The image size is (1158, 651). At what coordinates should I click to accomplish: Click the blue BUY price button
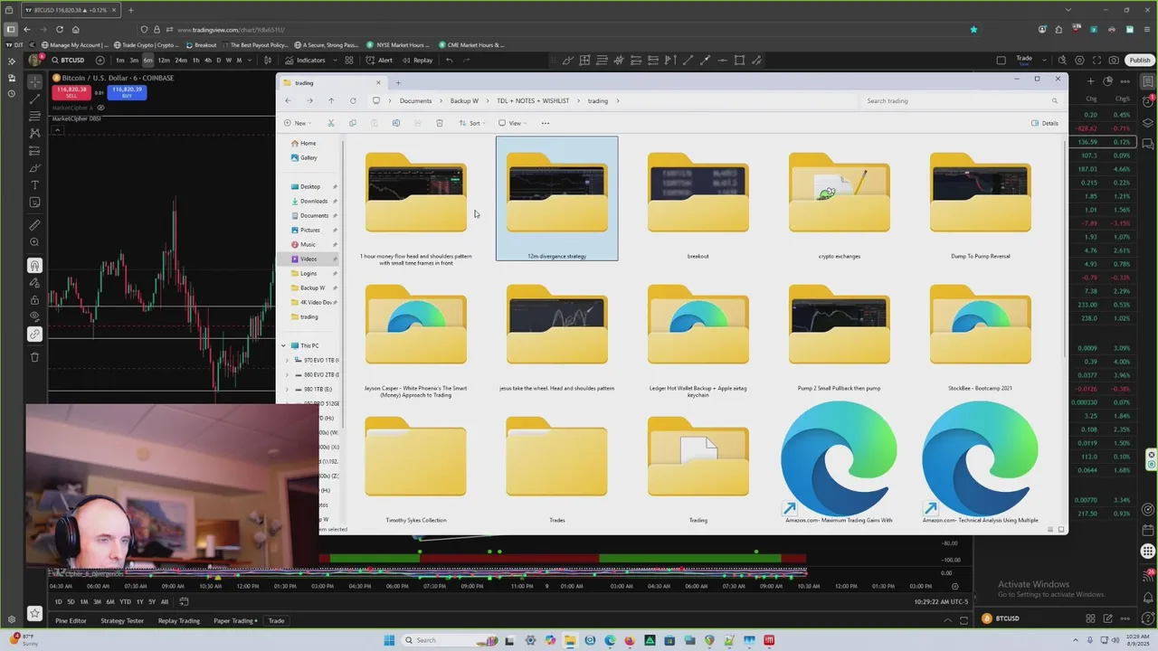point(128,91)
